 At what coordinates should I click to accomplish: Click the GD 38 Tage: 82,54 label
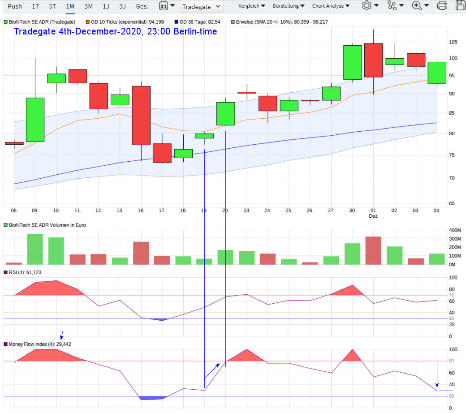point(200,22)
